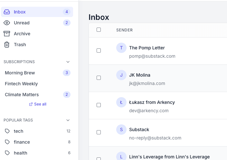Image resolution: width=227 pixels, height=160 pixels.
Task: Click Climate Matters count badge 2
Action: click(67, 95)
